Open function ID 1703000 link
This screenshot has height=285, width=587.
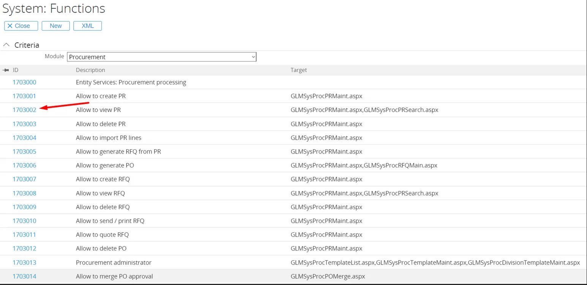tap(24, 82)
